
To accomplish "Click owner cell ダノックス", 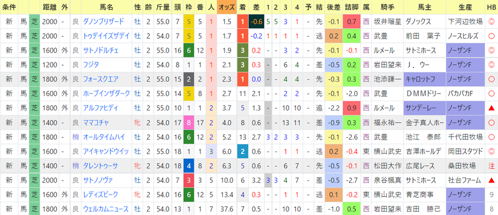I will click(x=424, y=22).
